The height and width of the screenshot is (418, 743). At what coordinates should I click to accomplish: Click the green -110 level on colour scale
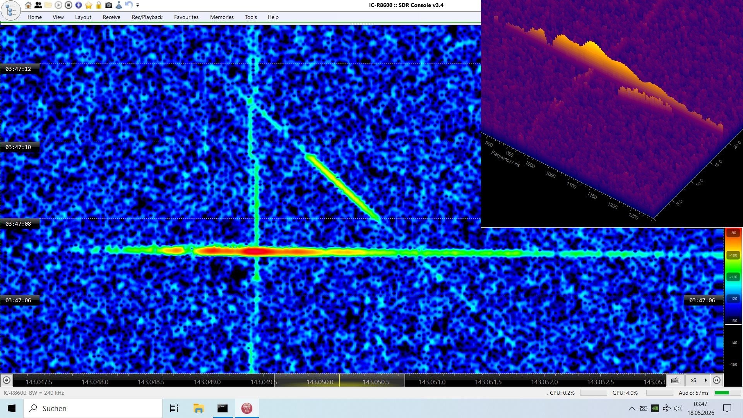click(x=733, y=277)
